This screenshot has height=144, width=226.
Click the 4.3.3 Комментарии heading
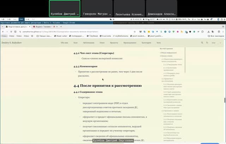coord(85,66)
